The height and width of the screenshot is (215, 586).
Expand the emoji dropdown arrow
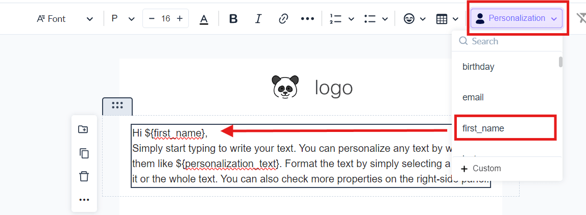423,19
